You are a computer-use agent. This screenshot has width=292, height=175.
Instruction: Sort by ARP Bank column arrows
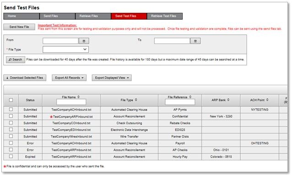click(228, 100)
